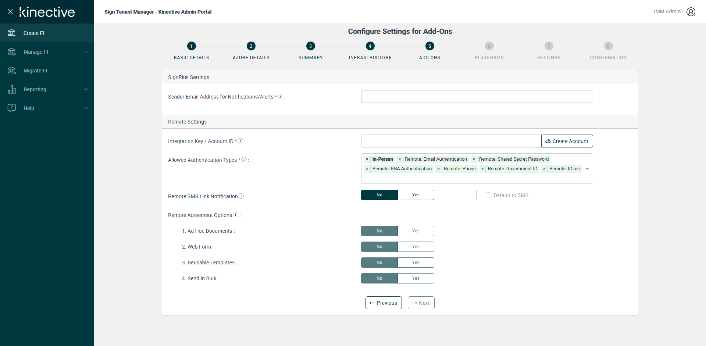This screenshot has height=346, width=706.
Task: Click the Create FI bank icon
Action: pos(12,33)
